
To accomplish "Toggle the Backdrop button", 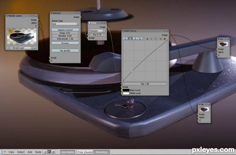I will point(101,152).
